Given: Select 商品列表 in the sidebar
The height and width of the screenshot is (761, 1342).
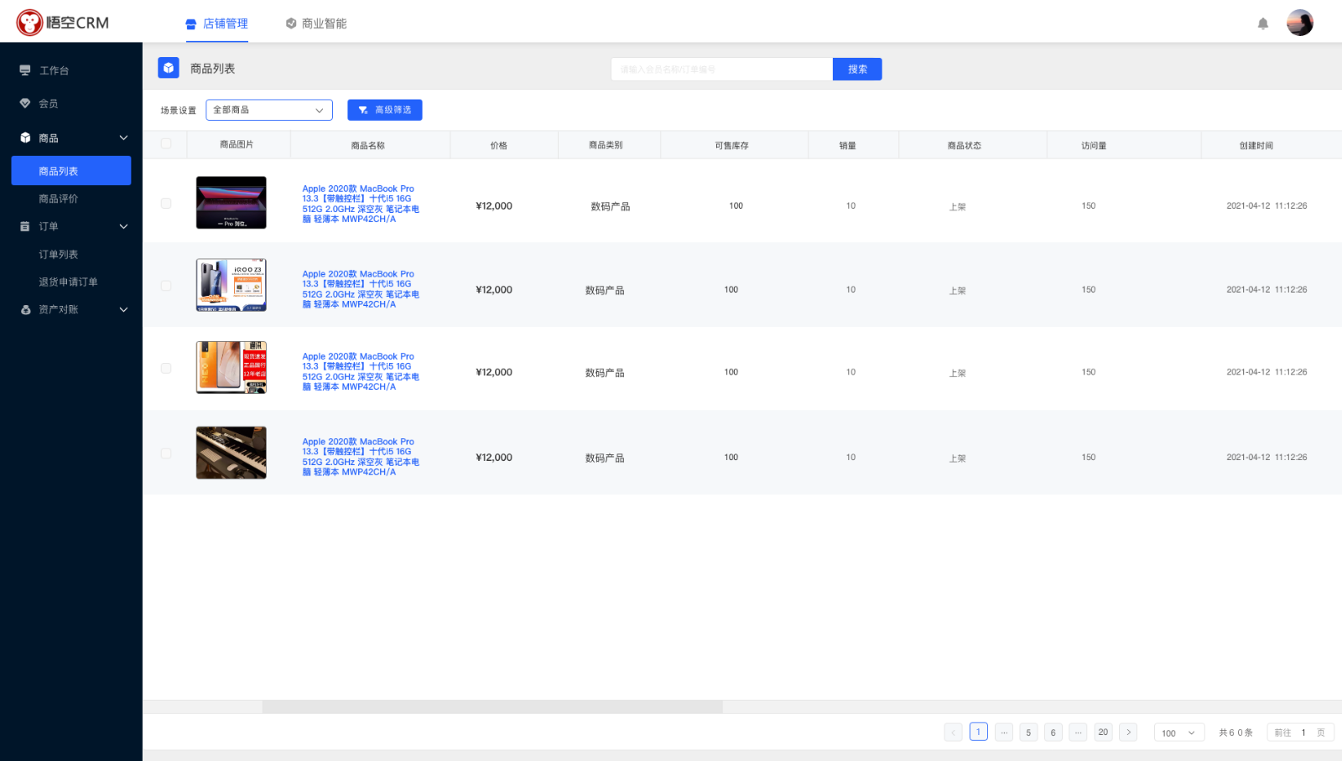Looking at the screenshot, I should [x=71, y=171].
